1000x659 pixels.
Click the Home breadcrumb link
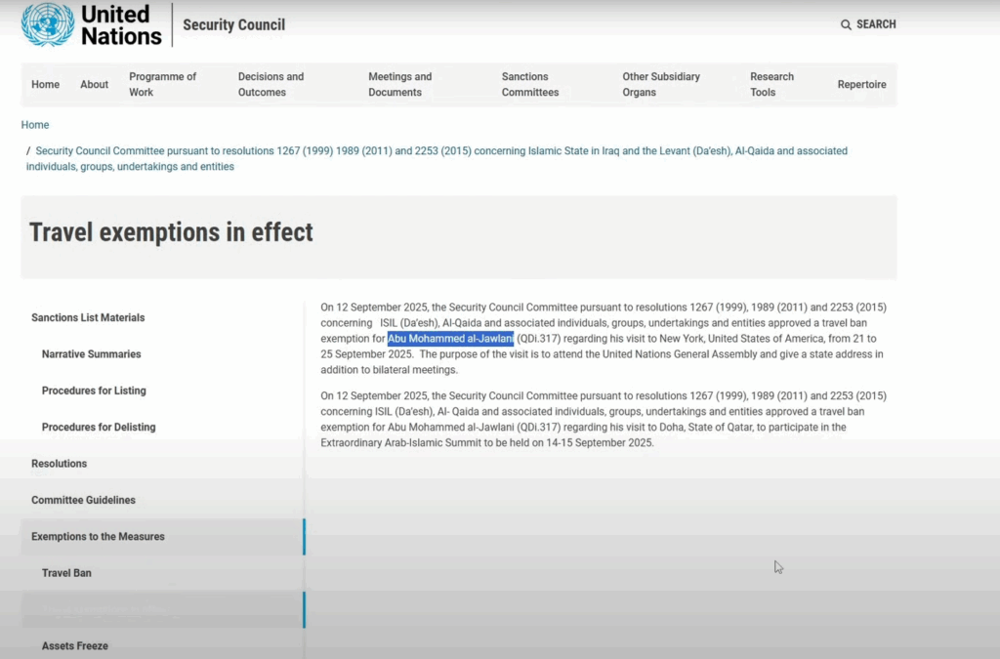tap(35, 125)
